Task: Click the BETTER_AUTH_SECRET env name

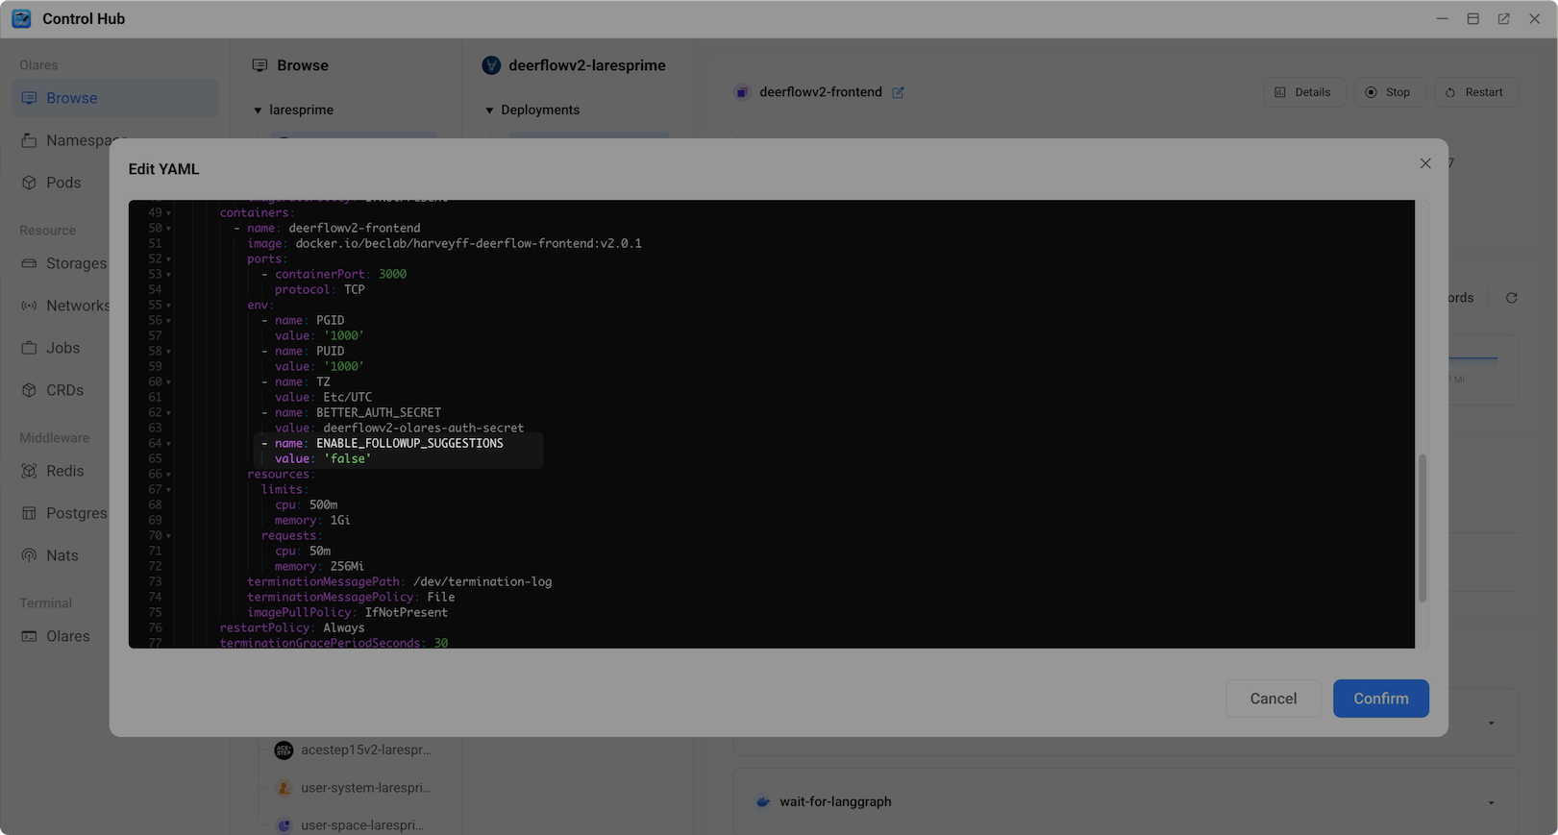Action: point(379,412)
